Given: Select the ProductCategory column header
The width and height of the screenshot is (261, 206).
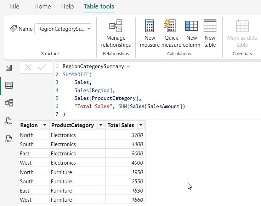Looking at the screenshot, I should 73,125.
